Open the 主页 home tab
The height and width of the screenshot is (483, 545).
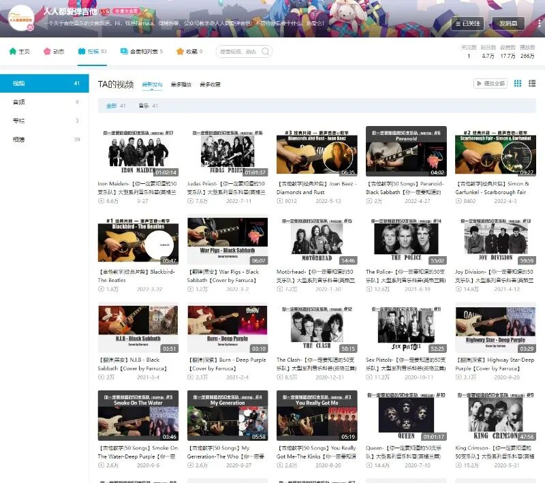[x=20, y=51]
